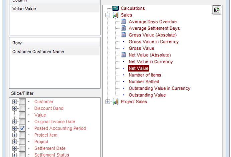Select the Outstanding Value measure
231x157 pixels.
pos(147,95)
